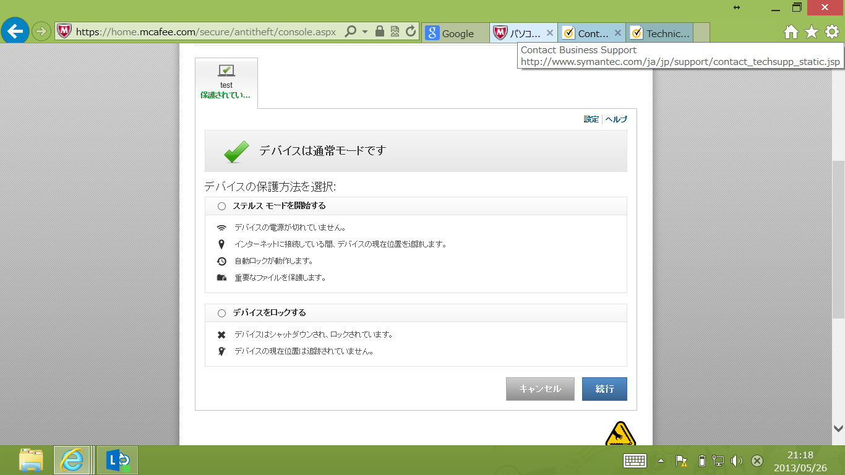Toggle the compatibility view icon
The image size is (845, 475).
(395, 31)
